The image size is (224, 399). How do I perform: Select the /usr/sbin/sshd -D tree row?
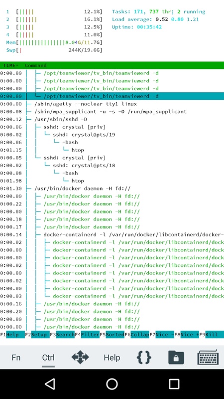[x=112, y=119]
